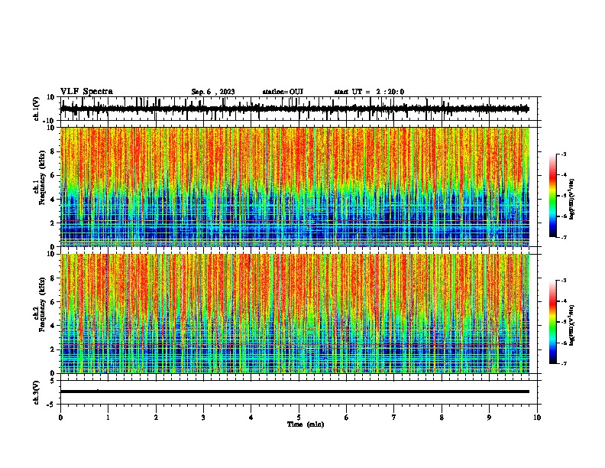Viewport: 605px width, 468px height.
Task: Click the 'ch.3(V)' axis label
Action: 37,392
